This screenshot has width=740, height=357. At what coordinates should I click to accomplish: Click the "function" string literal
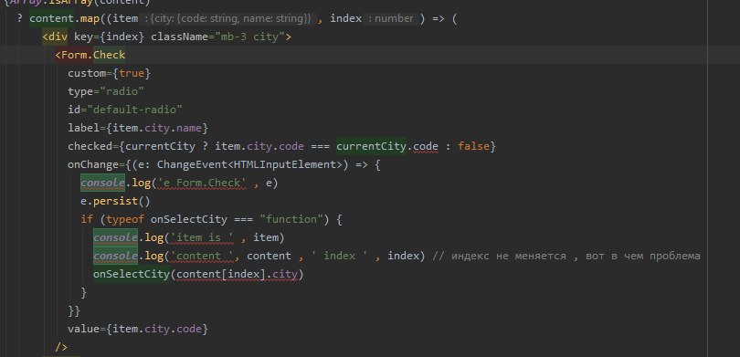click(x=291, y=219)
